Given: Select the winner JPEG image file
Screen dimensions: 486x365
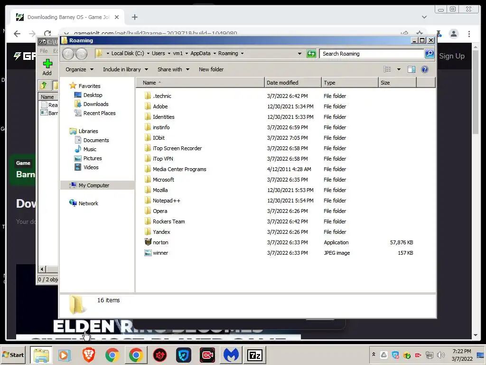Looking at the screenshot, I should point(160,253).
